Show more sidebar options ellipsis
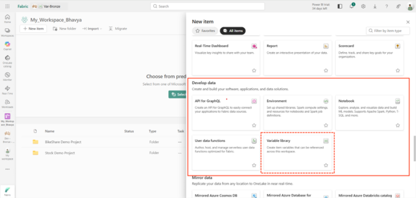The height and width of the screenshot is (198, 416). pyautogui.click(x=8, y=169)
